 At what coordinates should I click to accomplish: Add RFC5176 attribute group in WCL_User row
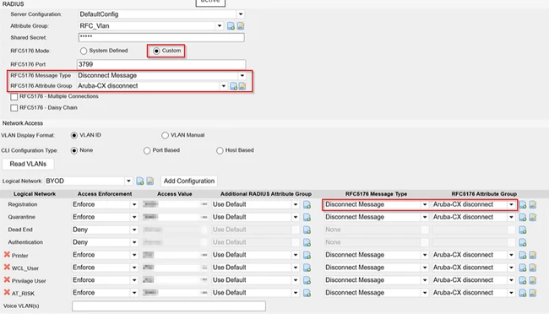pyautogui.click(x=523, y=268)
